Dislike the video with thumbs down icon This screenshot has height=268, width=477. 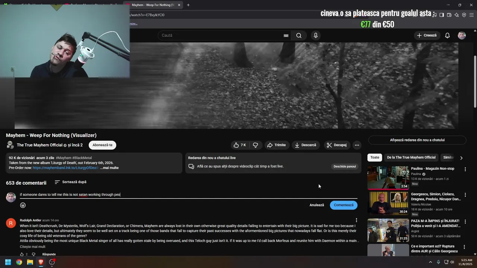click(256, 145)
